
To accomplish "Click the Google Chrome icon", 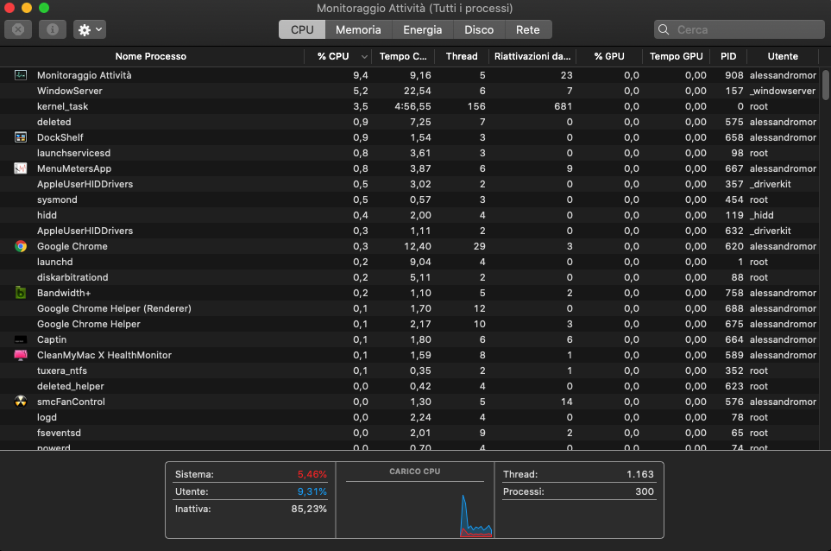I will click(21, 246).
